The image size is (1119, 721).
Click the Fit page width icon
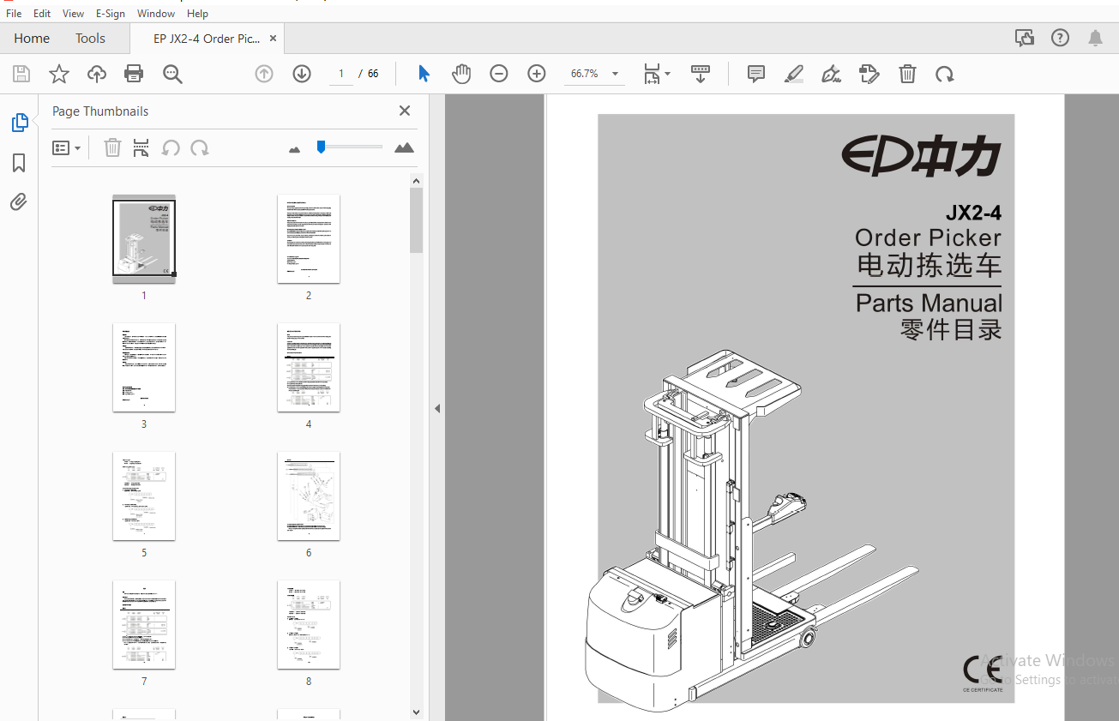tap(653, 74)
